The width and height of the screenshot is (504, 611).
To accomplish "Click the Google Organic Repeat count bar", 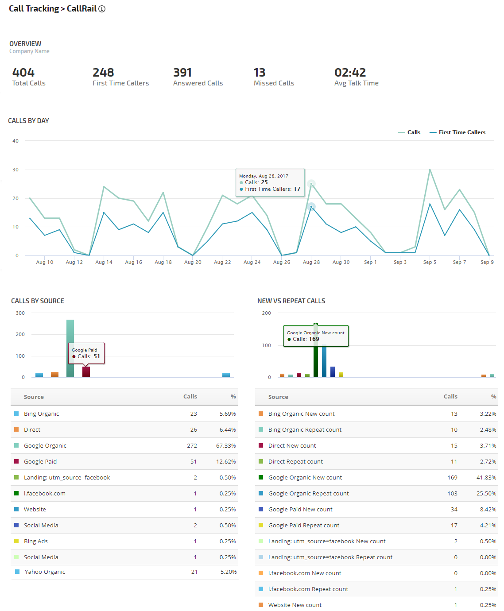I will click(324, 361).
